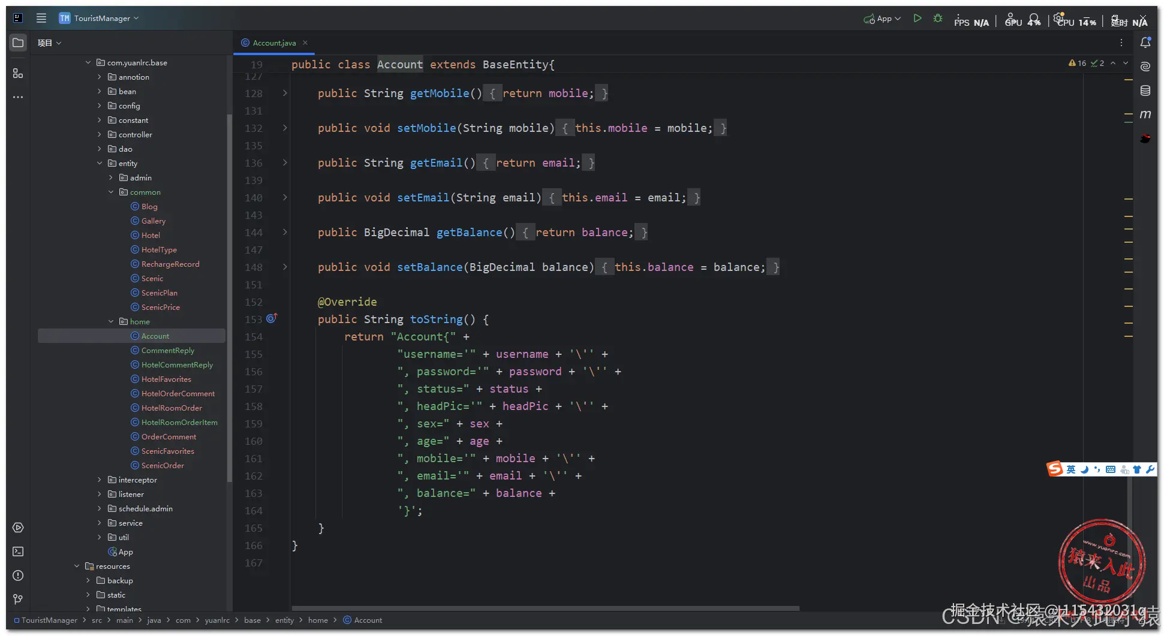
Task: Close the Account.java tab
Action: 305,43
